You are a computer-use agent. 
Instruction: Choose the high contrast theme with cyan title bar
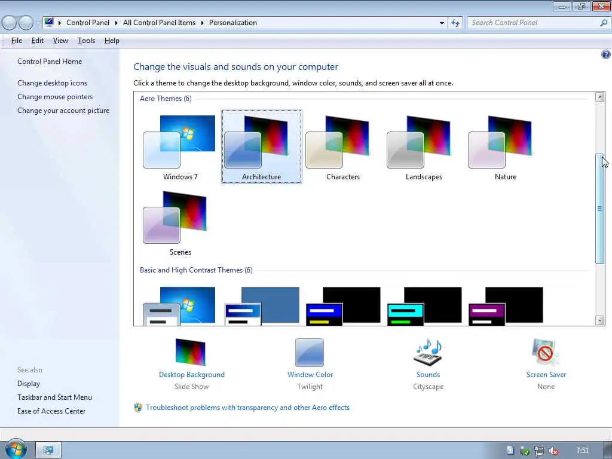424,306
